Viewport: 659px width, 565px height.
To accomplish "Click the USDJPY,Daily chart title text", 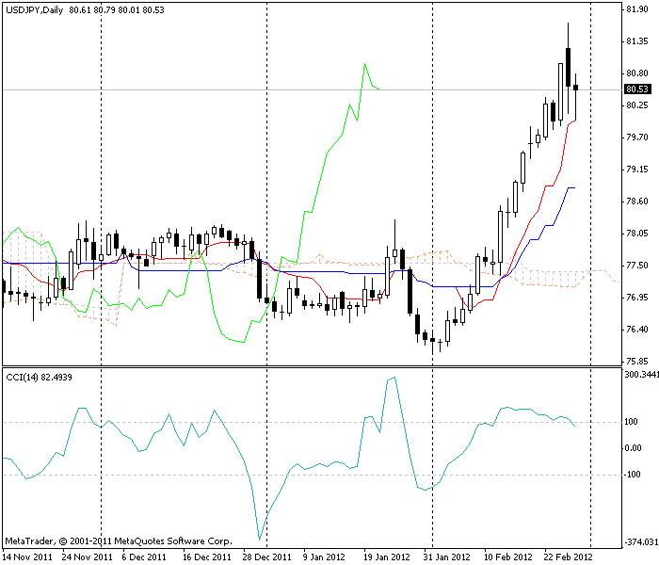I will tap(34, 9).
